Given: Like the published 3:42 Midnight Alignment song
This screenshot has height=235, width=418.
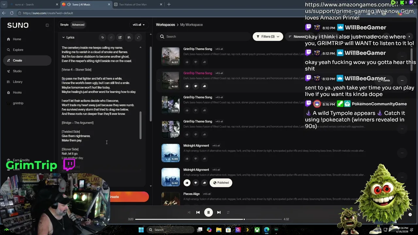Looking at the screenshot, I should tap(187, 183).
